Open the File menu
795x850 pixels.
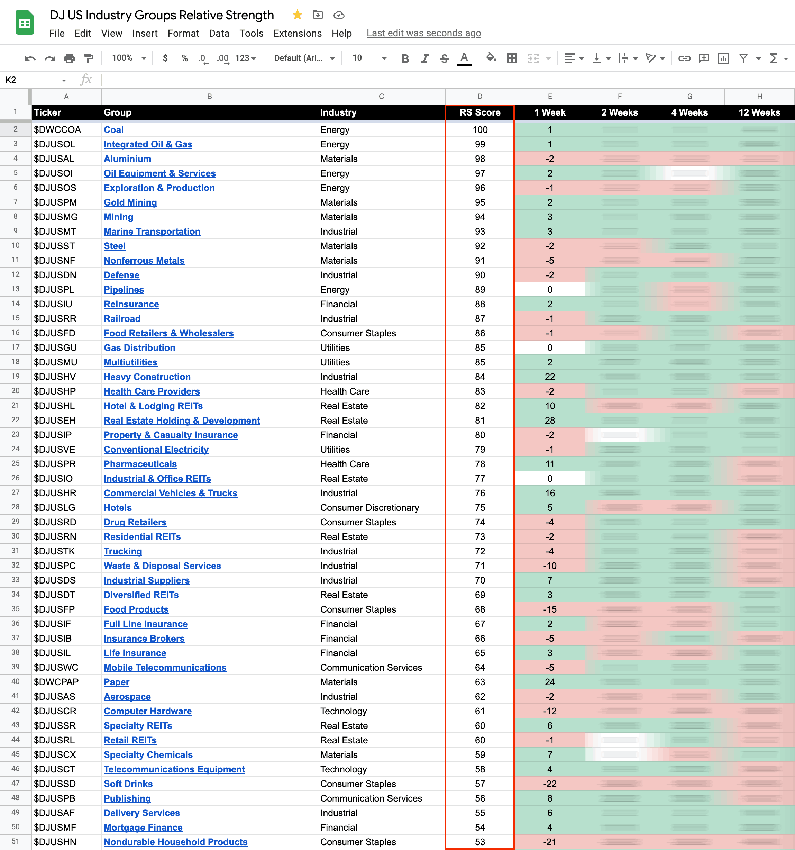tap(57, 33)
